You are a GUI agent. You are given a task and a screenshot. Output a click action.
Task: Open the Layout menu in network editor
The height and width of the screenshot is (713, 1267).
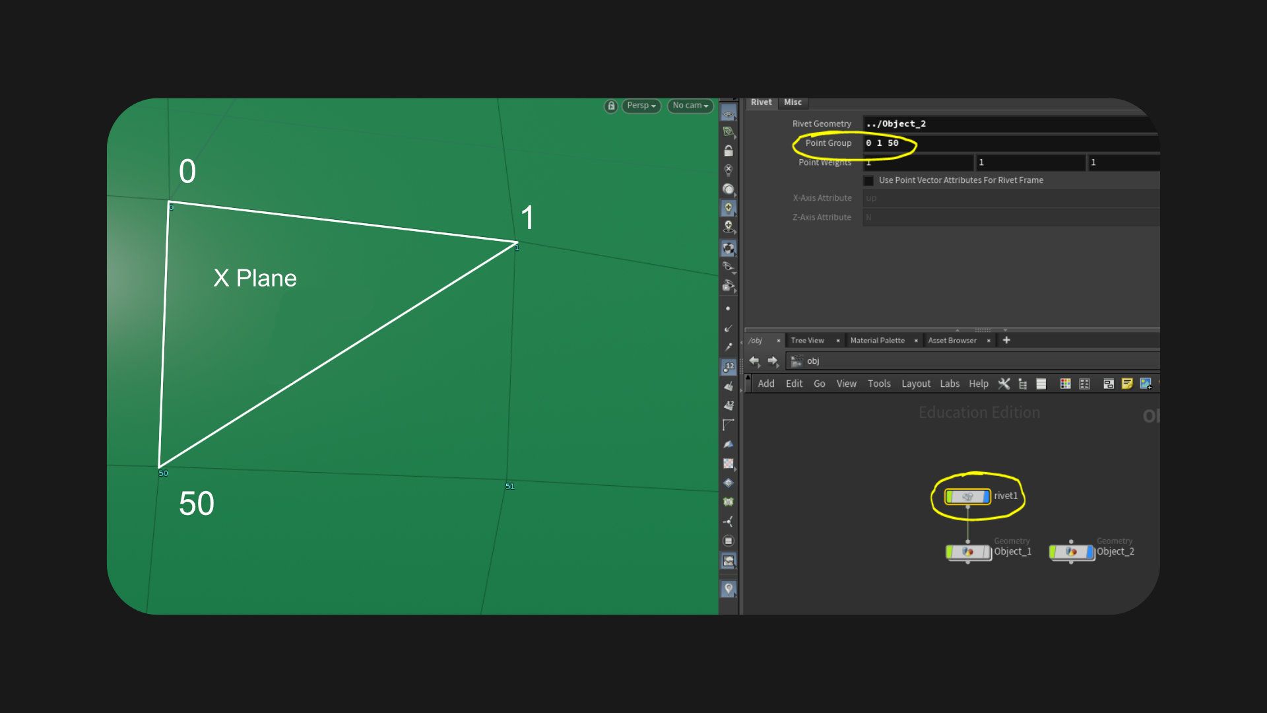click(916, 384)
